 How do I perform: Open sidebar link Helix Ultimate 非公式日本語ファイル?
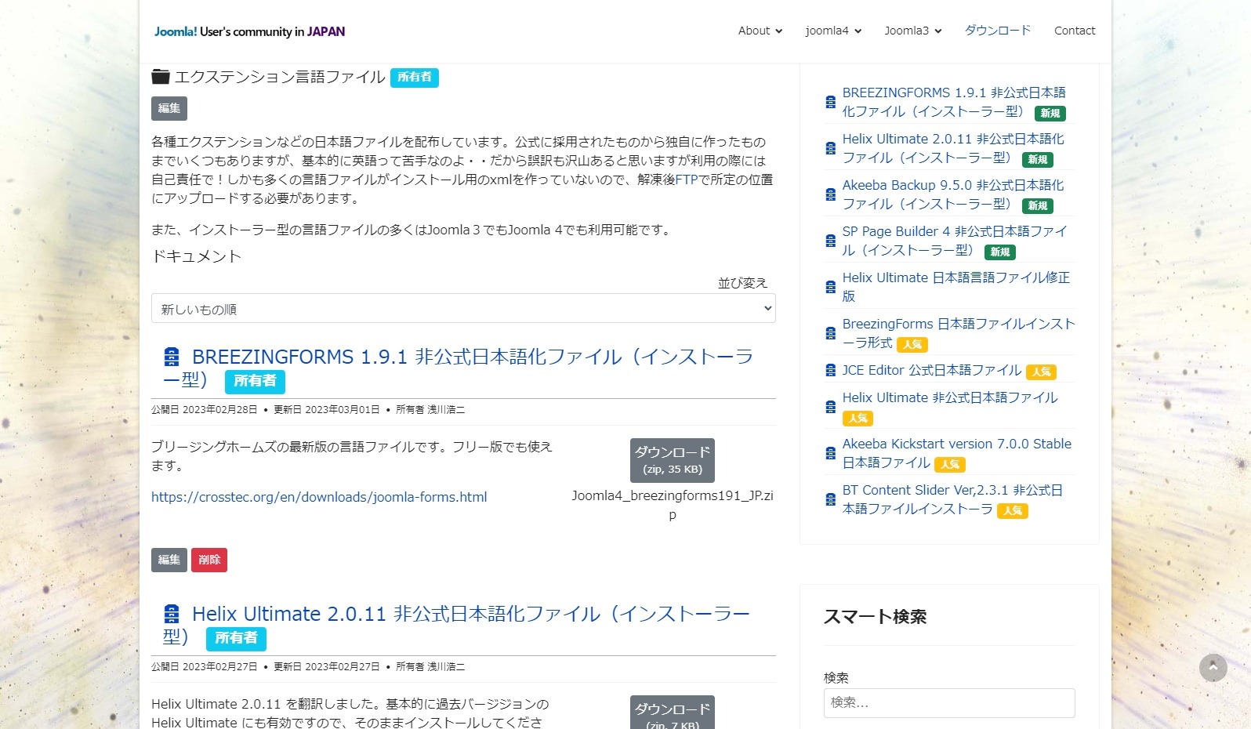coord(950,397)
